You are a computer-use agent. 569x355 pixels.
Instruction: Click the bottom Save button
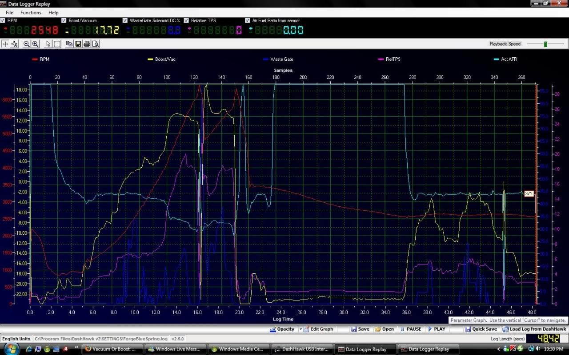[360, 329]
